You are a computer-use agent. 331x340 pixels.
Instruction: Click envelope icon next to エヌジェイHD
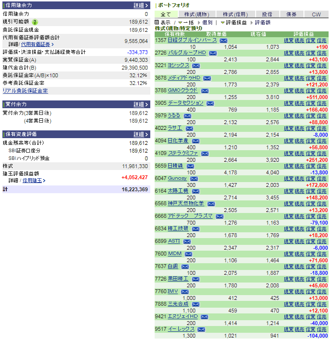[x=204, y=317]
